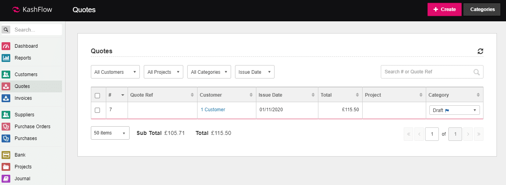Viewport: 506px width, 185px height.
Task: Click the Dashboard gauge icon in sidebar
Action: (x=6, y=46)
